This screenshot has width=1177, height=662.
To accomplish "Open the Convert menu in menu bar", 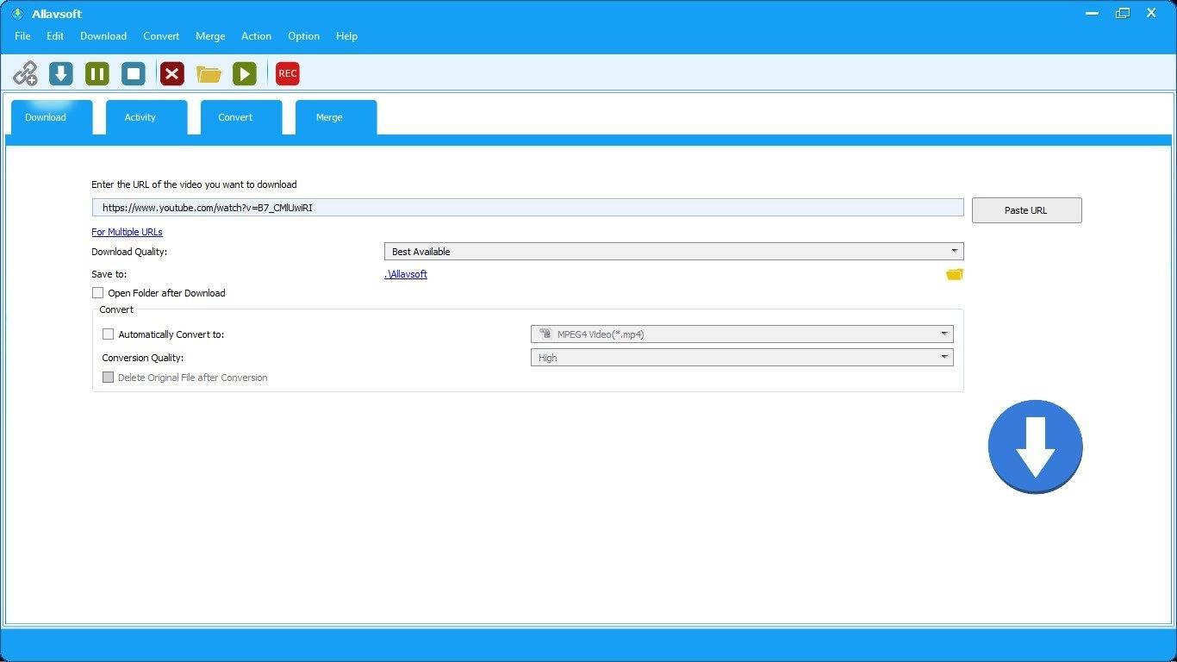I will 161,36.
